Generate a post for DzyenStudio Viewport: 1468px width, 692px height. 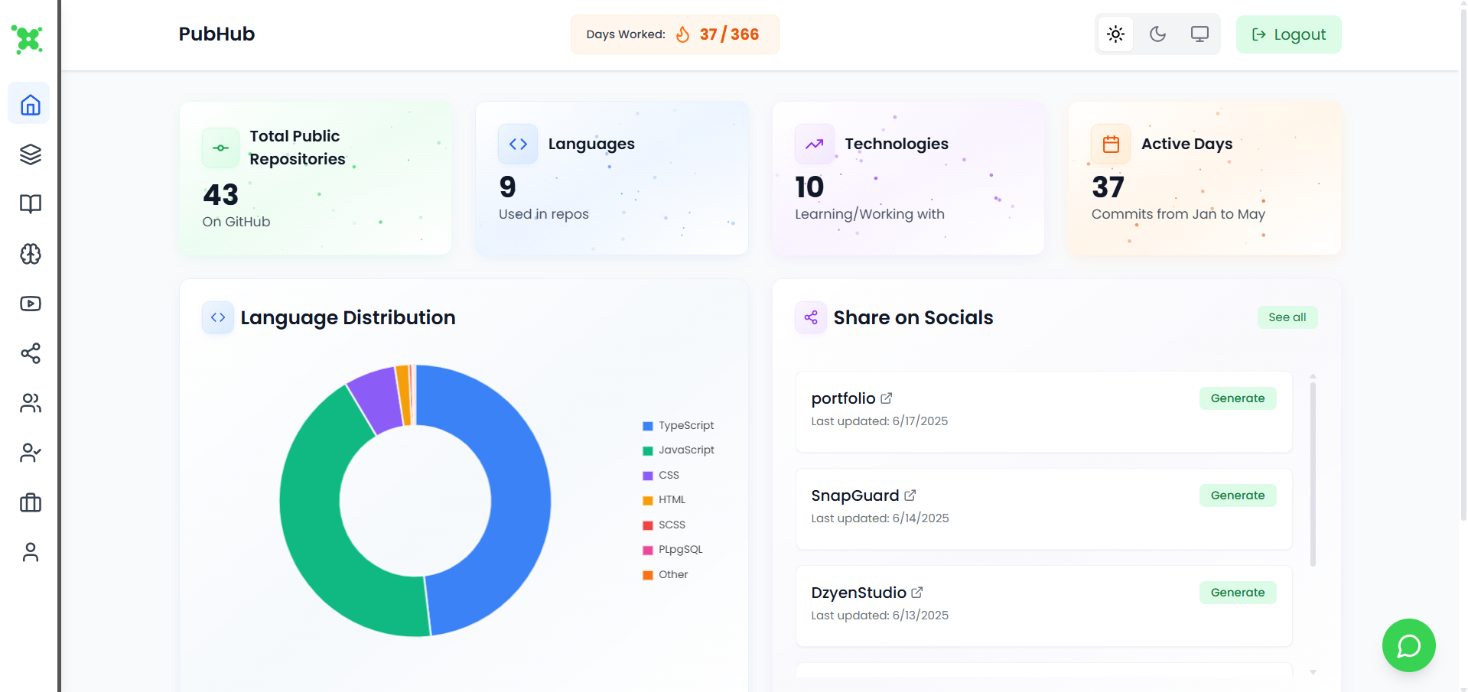click(1238, 593)
